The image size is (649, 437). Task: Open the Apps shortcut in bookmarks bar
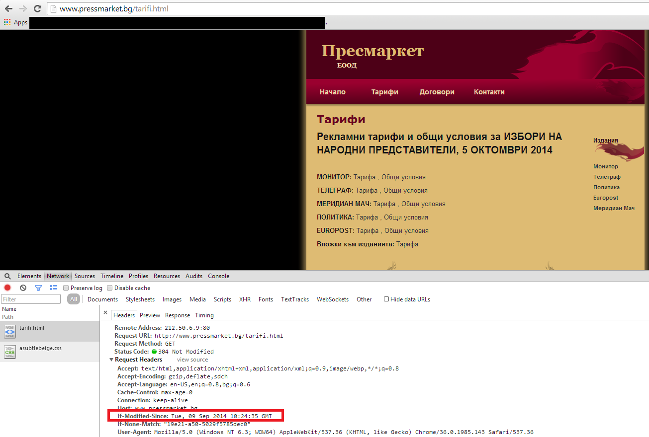16,22
